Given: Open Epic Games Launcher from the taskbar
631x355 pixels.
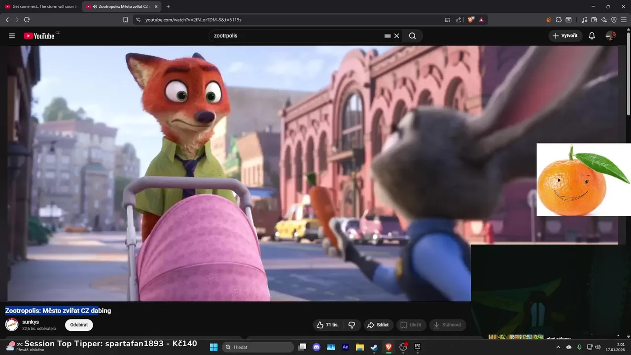Looking at the screenshot, I should tap(418, 347).
